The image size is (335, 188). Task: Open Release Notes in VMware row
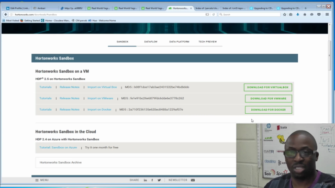coord(70,98)
